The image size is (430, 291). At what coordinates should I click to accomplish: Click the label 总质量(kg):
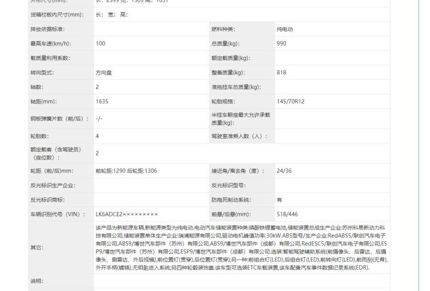226,43
